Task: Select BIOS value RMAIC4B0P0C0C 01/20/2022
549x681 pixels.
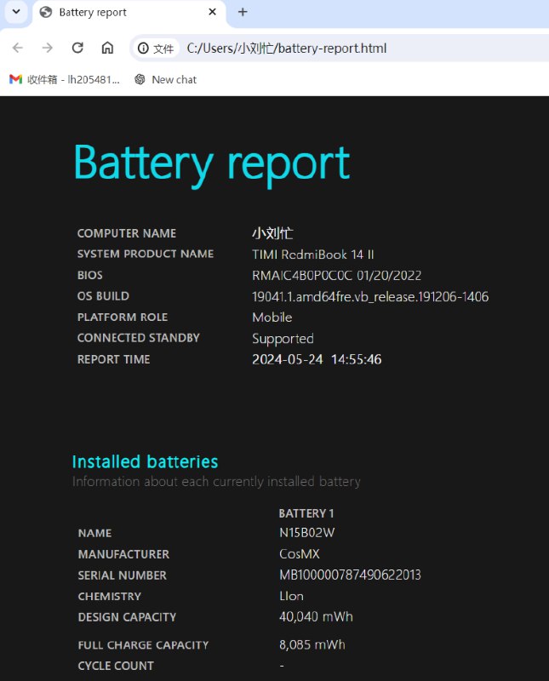Action: coord(337,275)
